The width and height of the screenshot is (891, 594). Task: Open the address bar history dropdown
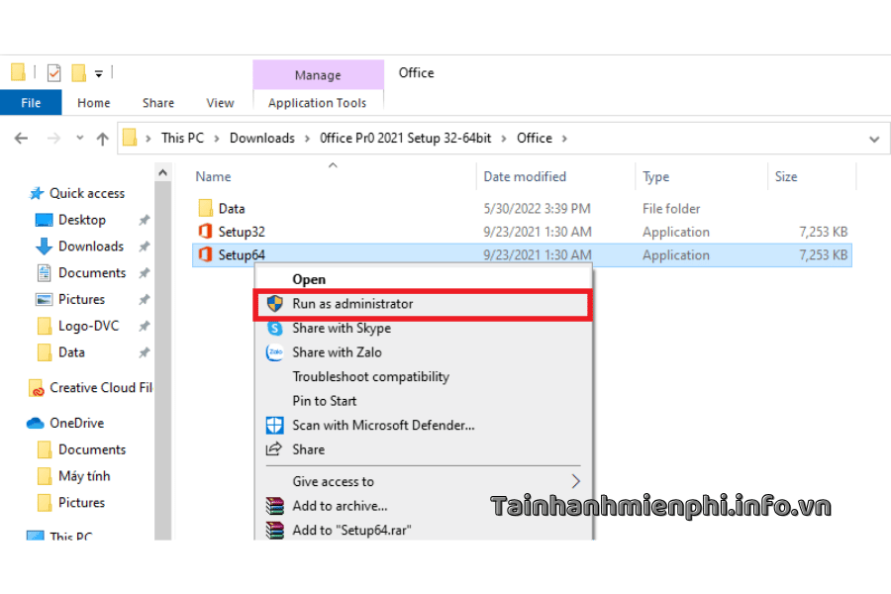click(873, 139)
